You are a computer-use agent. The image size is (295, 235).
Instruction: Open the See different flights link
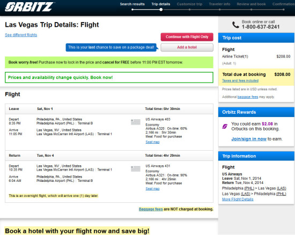tap(21, 35)
